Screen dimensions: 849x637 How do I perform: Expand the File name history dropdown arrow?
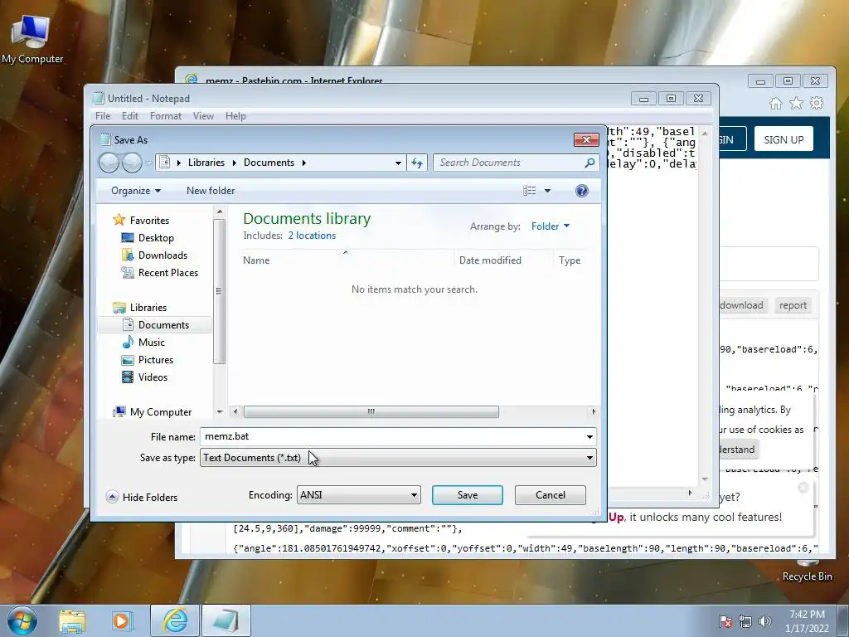589,436
